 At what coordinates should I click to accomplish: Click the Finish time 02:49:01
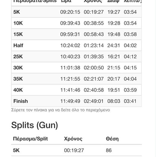click(94, 101)
